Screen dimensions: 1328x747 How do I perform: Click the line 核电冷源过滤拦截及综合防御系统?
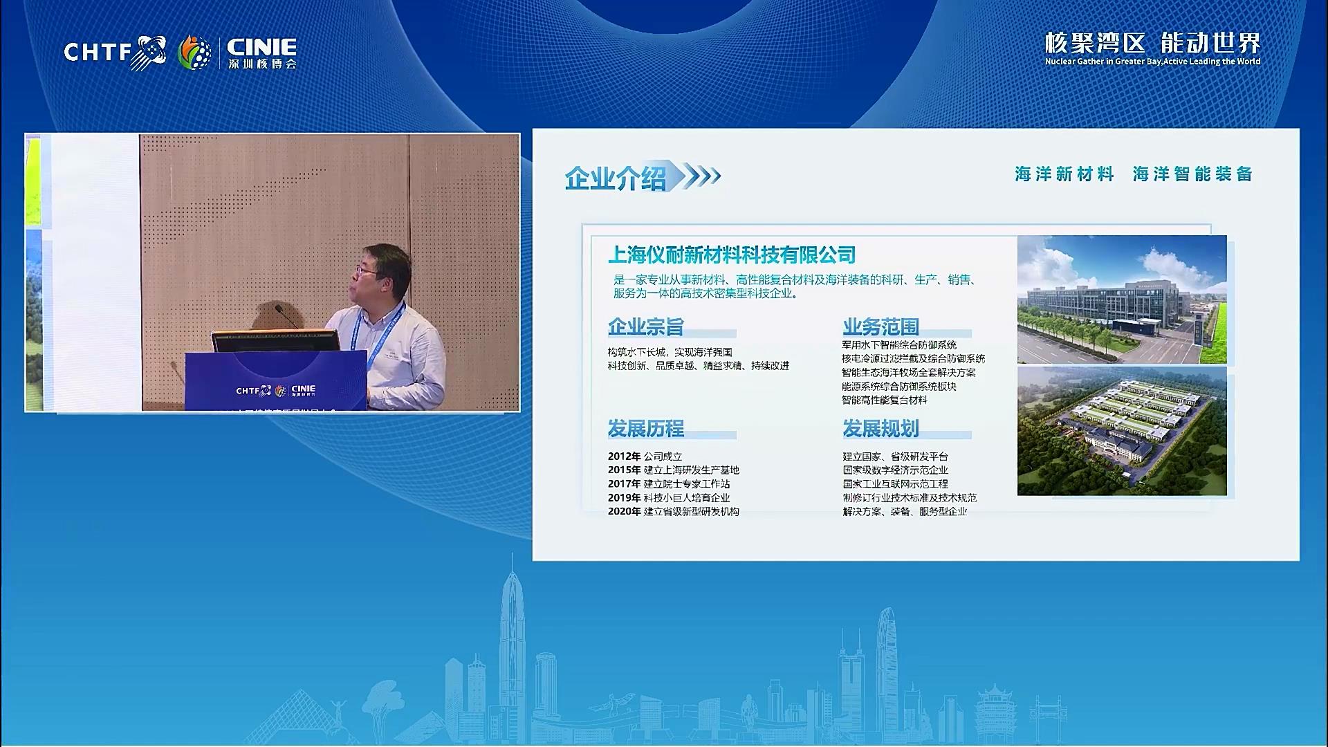click(x=914, y=358)
